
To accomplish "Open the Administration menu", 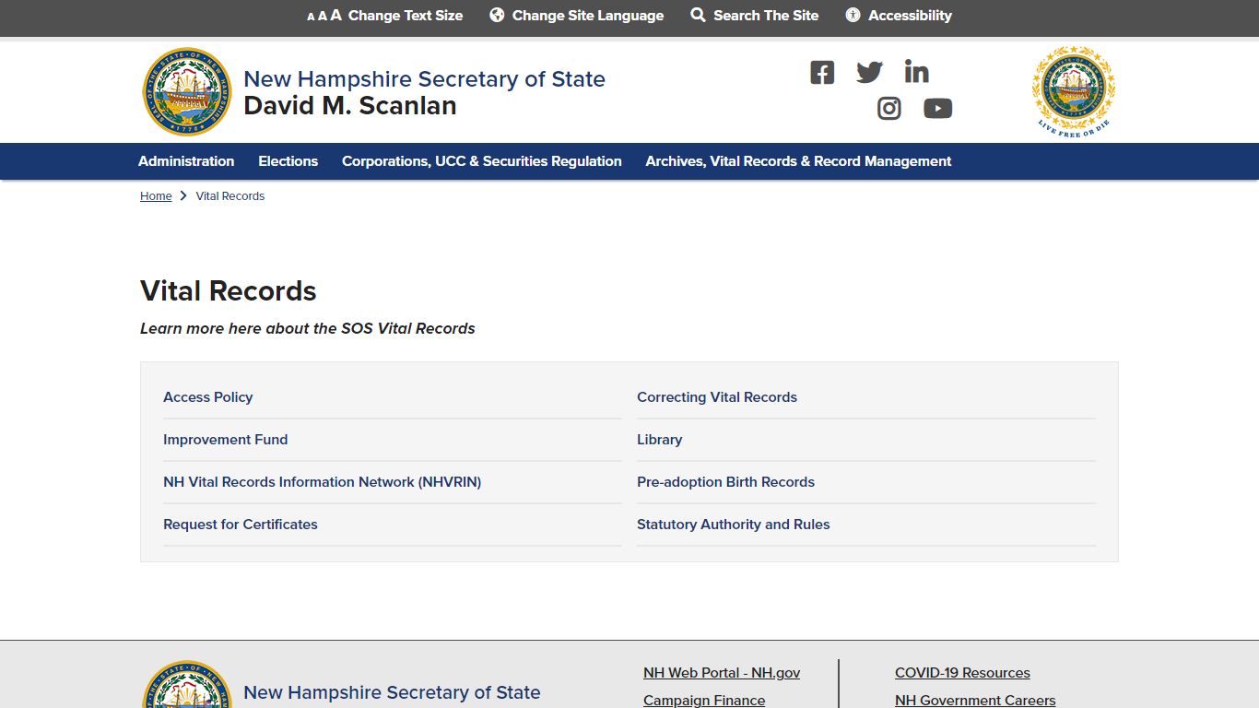I will coord(186,161).
